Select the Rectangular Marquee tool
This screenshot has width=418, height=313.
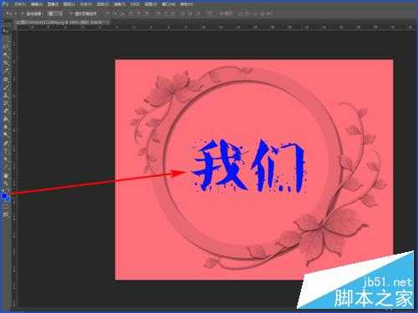click(x=6, y=38)
